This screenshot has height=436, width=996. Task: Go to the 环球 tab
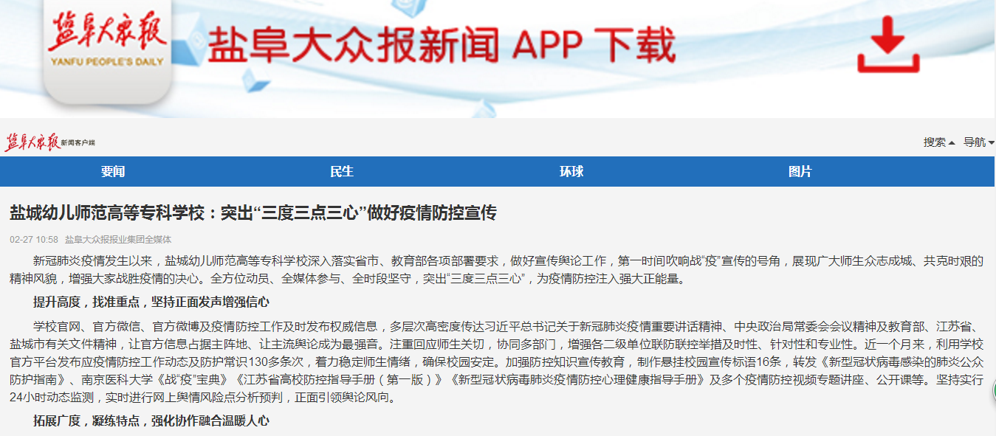tap(571, 172)
